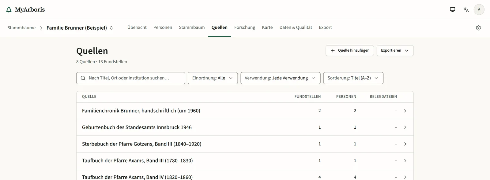Expand the Verwendung: Jede Verwendung filter
The height and width of the screenshot is (180, 490).
281,78
